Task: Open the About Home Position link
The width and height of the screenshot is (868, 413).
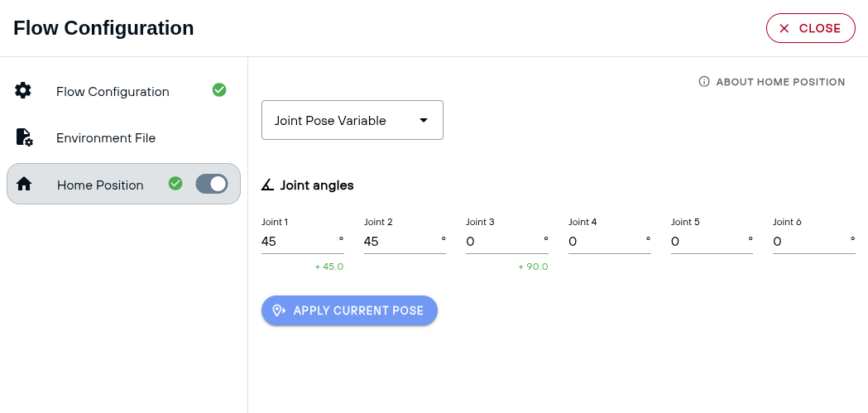Action: point(772,82)
